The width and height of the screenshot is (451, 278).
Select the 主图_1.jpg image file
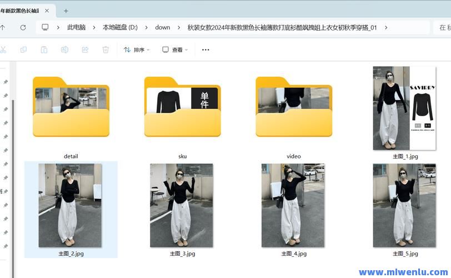(404, 110)
